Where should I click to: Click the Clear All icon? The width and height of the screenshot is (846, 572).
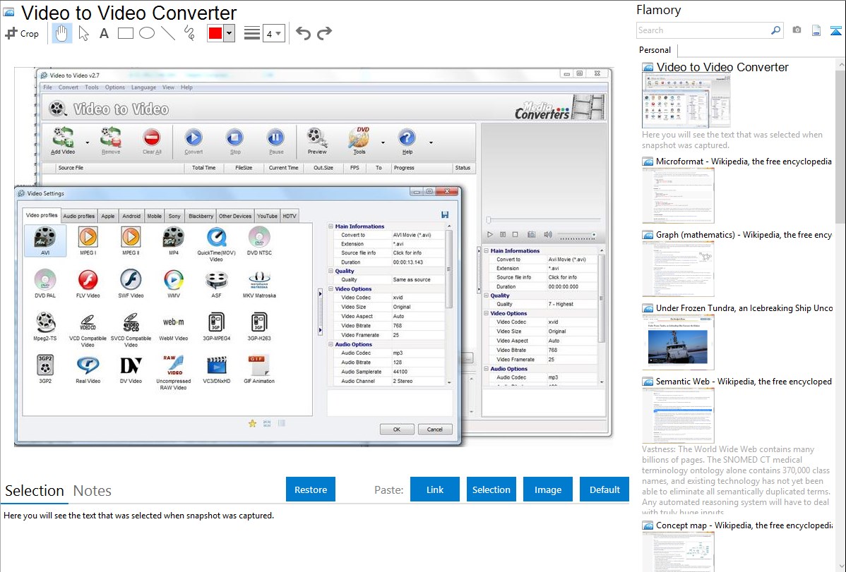click(152, 141)
